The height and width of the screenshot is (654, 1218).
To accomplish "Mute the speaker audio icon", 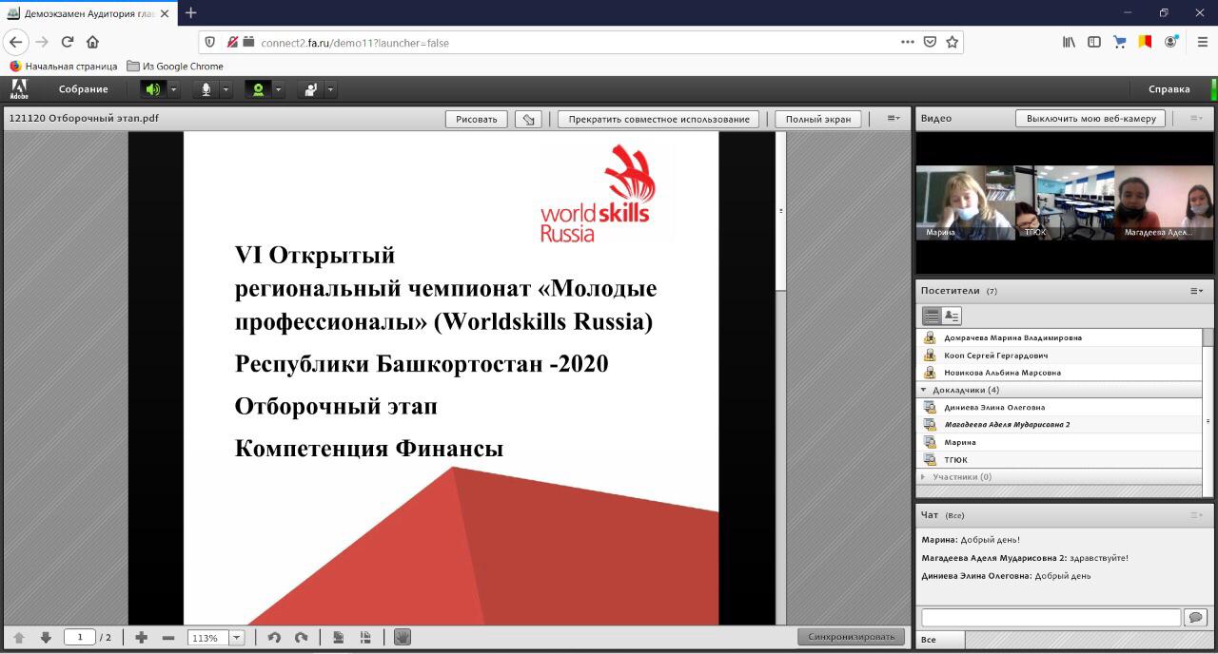I will tap(152, 89).
